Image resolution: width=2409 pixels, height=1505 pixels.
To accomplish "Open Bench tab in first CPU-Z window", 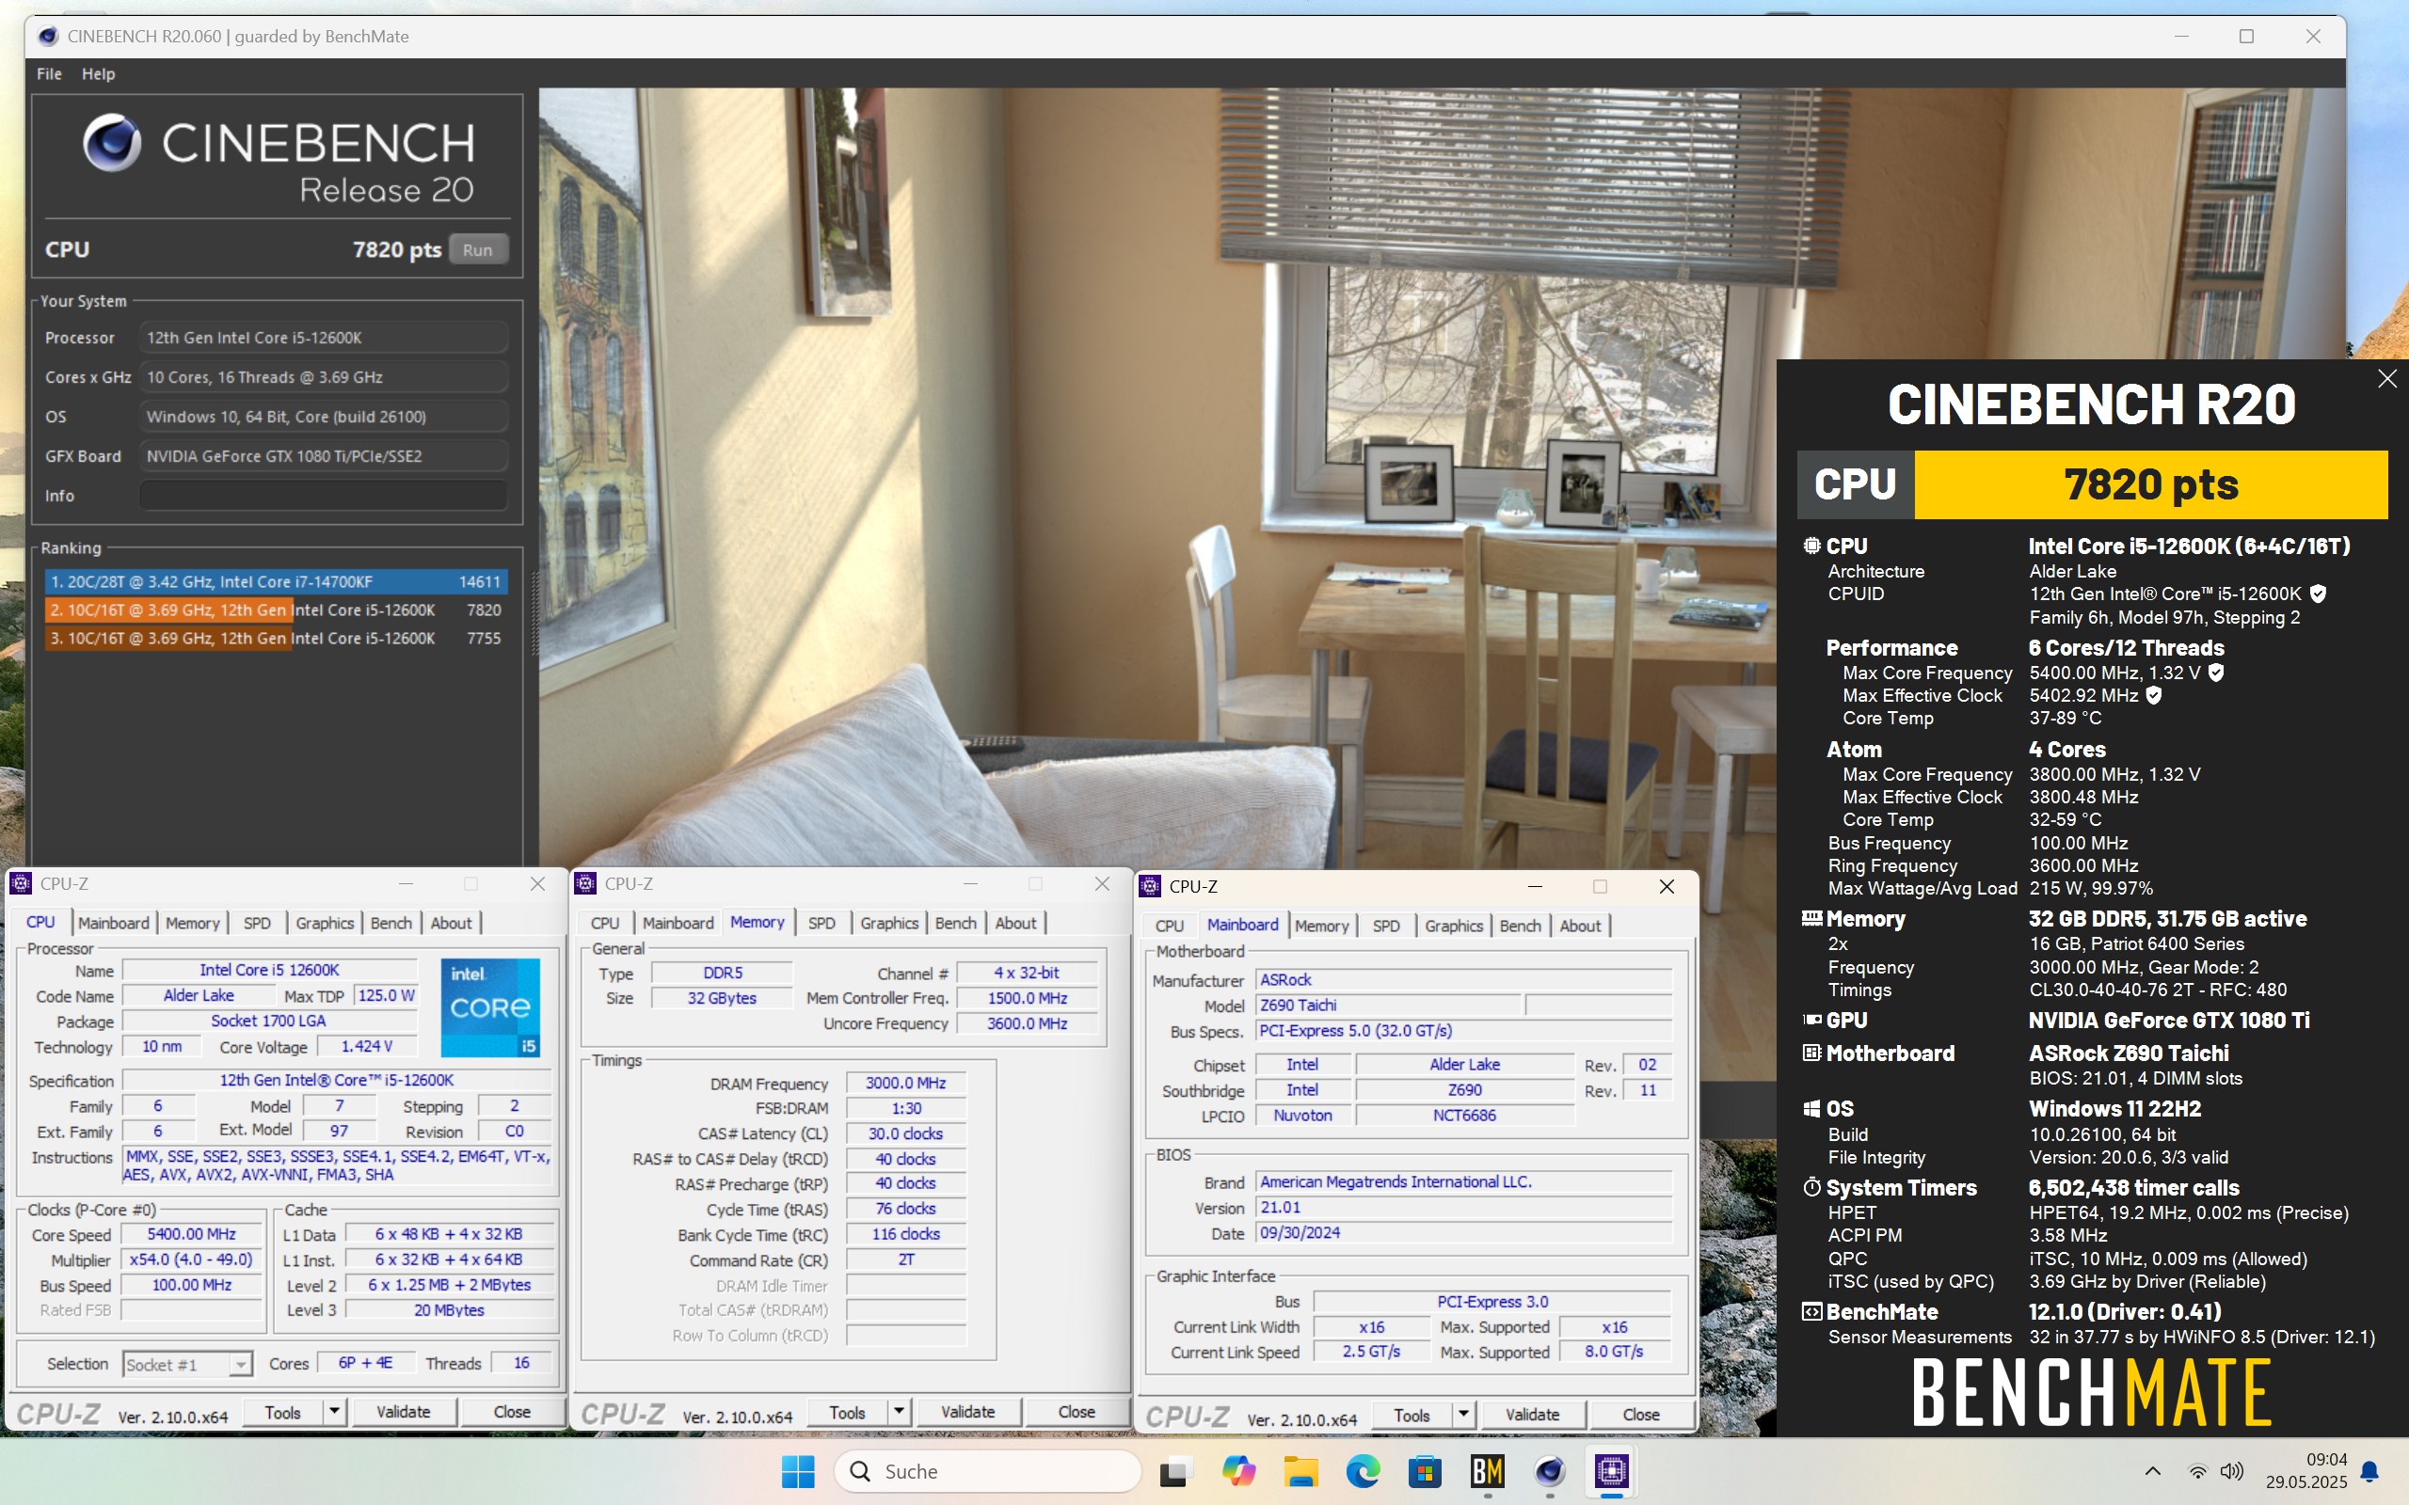I will (391, 923).
